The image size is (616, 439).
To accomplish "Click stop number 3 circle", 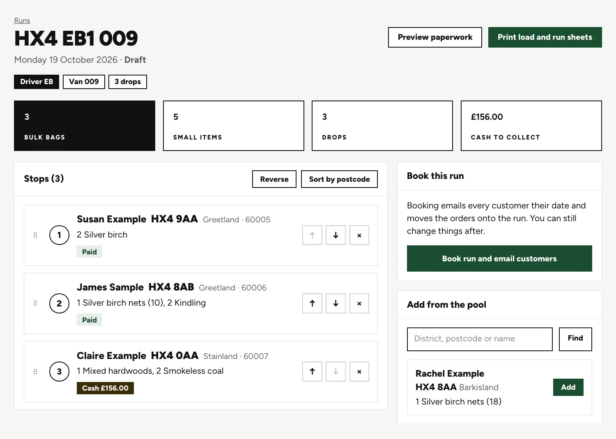I will pos(59,371).
